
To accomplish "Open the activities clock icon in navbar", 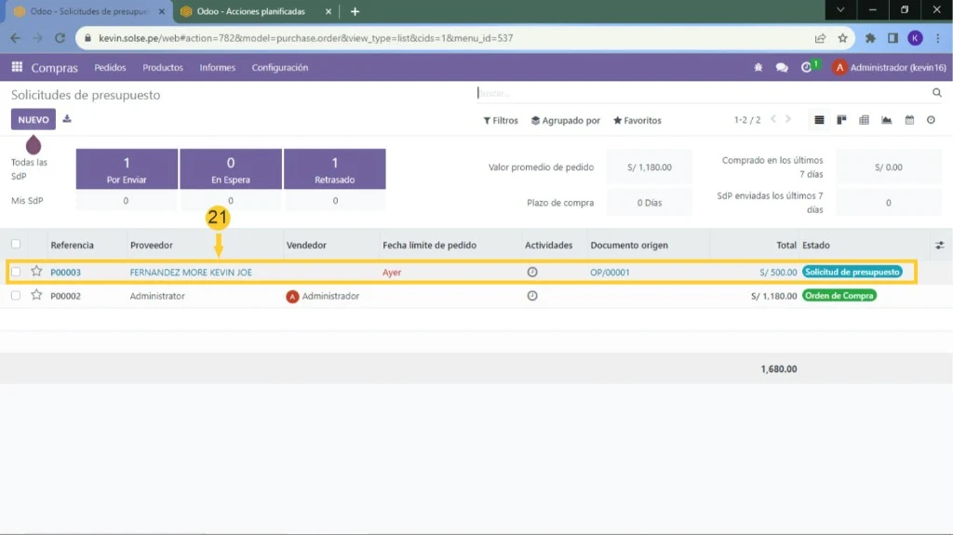I will pyautogui.click(x=807, y=68).
